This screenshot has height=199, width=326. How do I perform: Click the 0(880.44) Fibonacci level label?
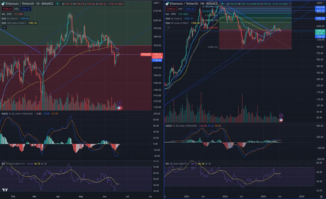click(213, 47)
